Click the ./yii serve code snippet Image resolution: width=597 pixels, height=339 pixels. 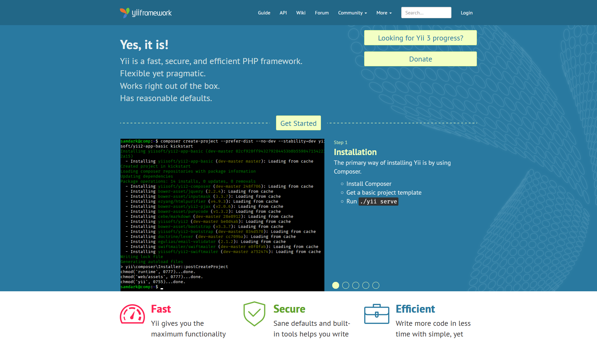tap(379, 202)
